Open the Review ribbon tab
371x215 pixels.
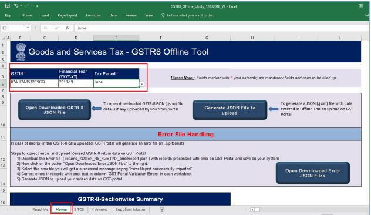(131, 15)
